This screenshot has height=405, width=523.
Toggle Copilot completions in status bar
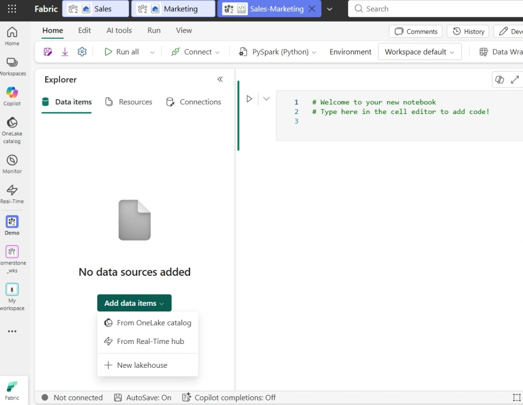[x=229, y=397]
